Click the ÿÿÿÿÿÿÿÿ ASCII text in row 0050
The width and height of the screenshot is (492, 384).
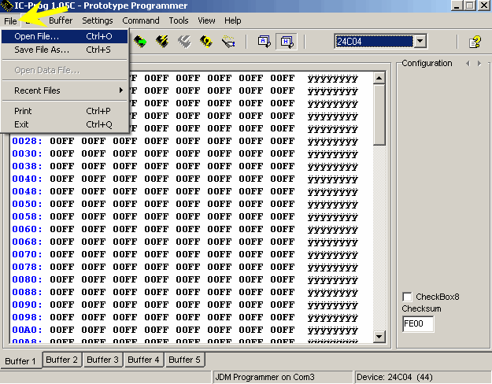(333, 205)
